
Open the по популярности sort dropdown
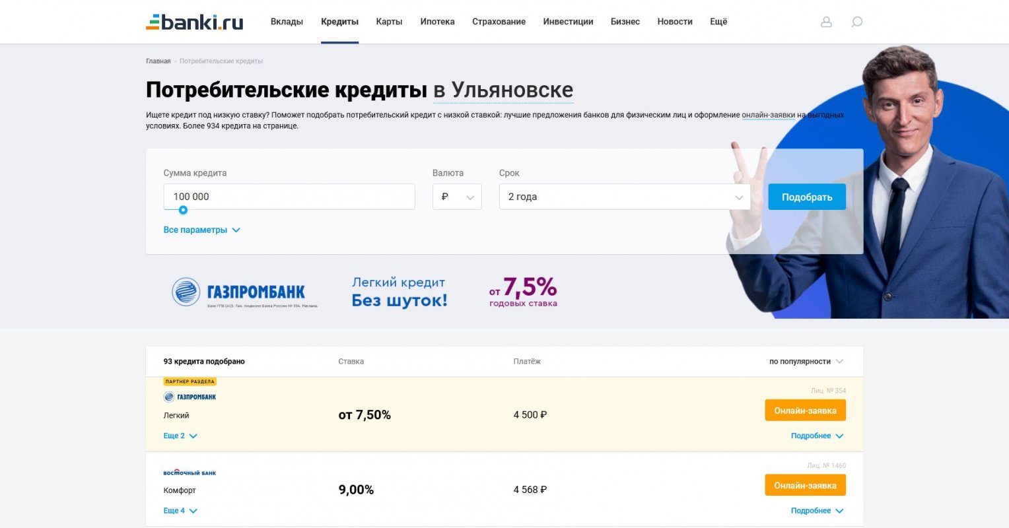[806, 362]
